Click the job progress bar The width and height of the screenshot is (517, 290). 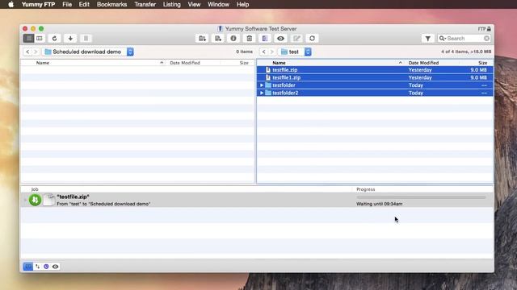421,197
